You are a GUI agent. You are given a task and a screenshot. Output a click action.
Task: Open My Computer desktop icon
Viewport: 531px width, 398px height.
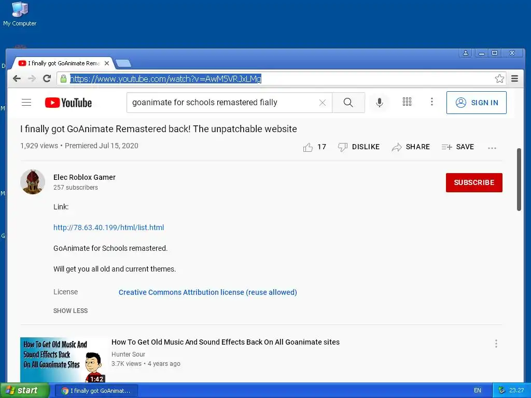coord(20,14)
